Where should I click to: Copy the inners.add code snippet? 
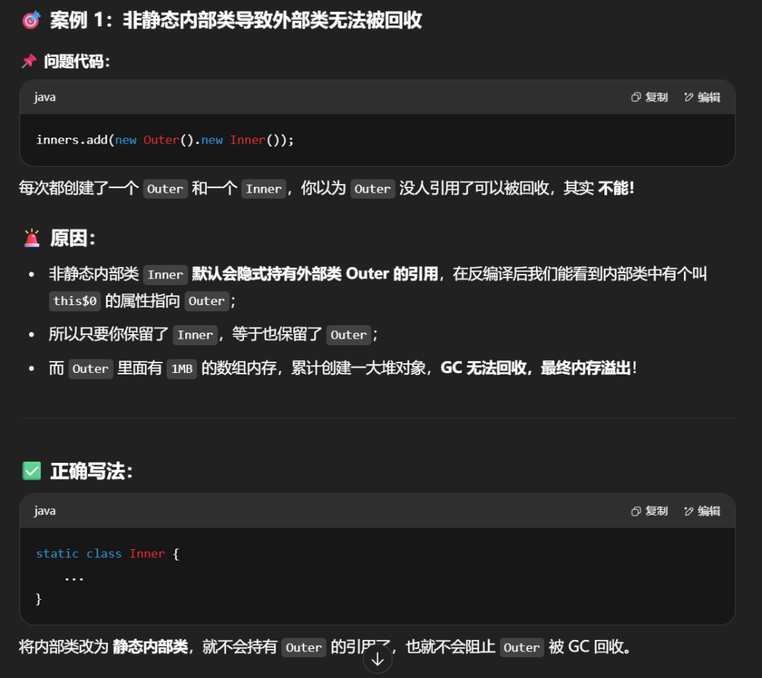click(649, 97)
